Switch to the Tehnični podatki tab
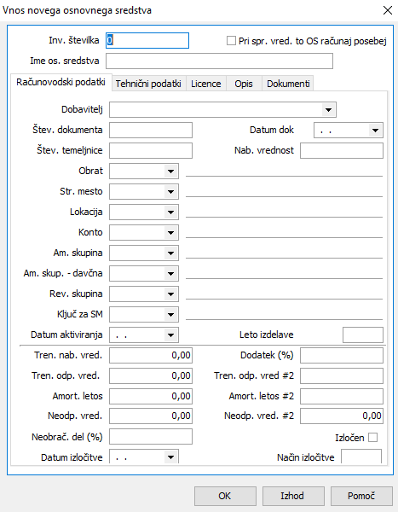The width and height of the screenshot is (398, 512). pos(148,84)
